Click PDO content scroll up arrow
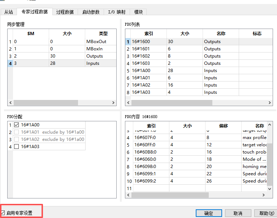 pos(269,125)
